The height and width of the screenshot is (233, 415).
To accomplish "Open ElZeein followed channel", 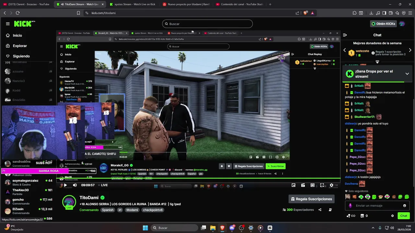I will (x=29, y=211).
